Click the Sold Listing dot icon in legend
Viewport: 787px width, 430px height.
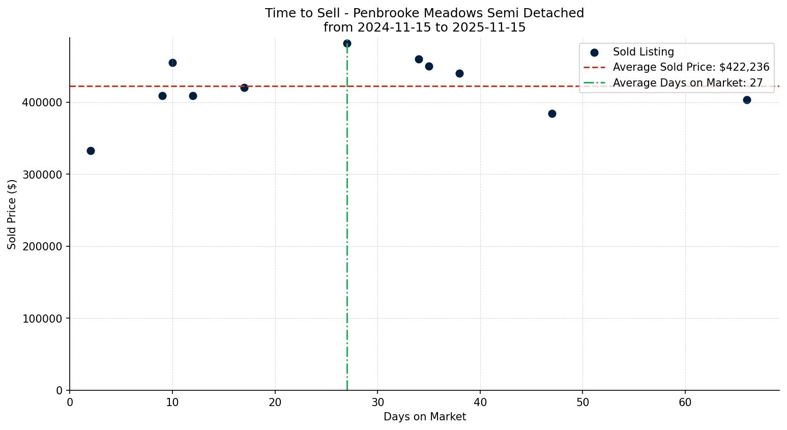click(594, 52)
